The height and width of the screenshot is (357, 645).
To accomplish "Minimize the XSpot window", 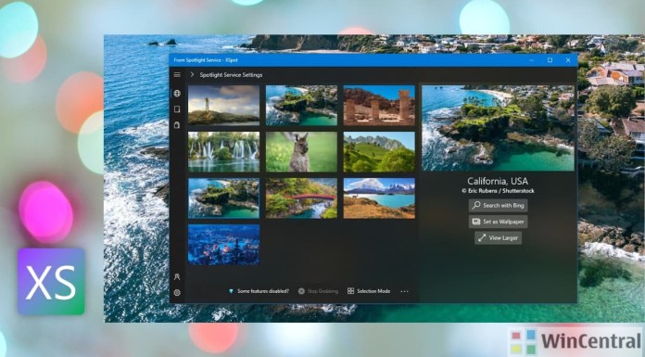I will (x=532, y=60).
